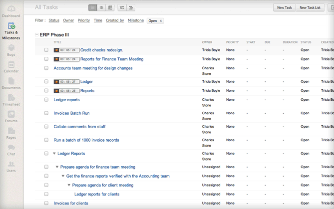Filter tasks by Milestone
The height and width of the screenshot is (209, 334).
(135, 20)
